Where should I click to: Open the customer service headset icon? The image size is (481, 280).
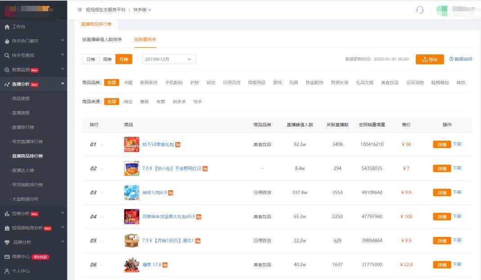(x=420, y=10)
